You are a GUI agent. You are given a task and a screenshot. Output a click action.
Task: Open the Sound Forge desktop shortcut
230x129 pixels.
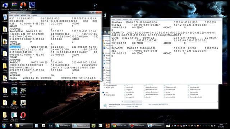[23, 6]
